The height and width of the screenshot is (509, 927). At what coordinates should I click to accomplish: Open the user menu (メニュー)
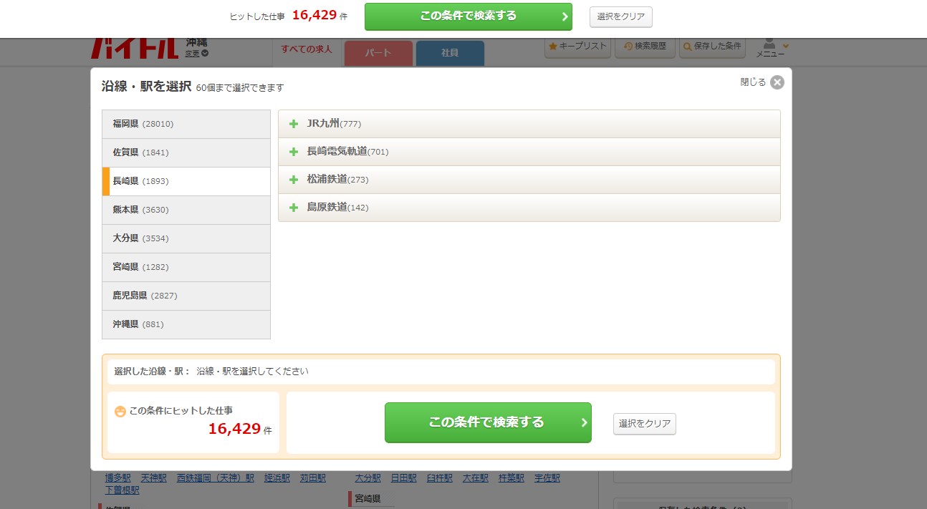[771, 49]
